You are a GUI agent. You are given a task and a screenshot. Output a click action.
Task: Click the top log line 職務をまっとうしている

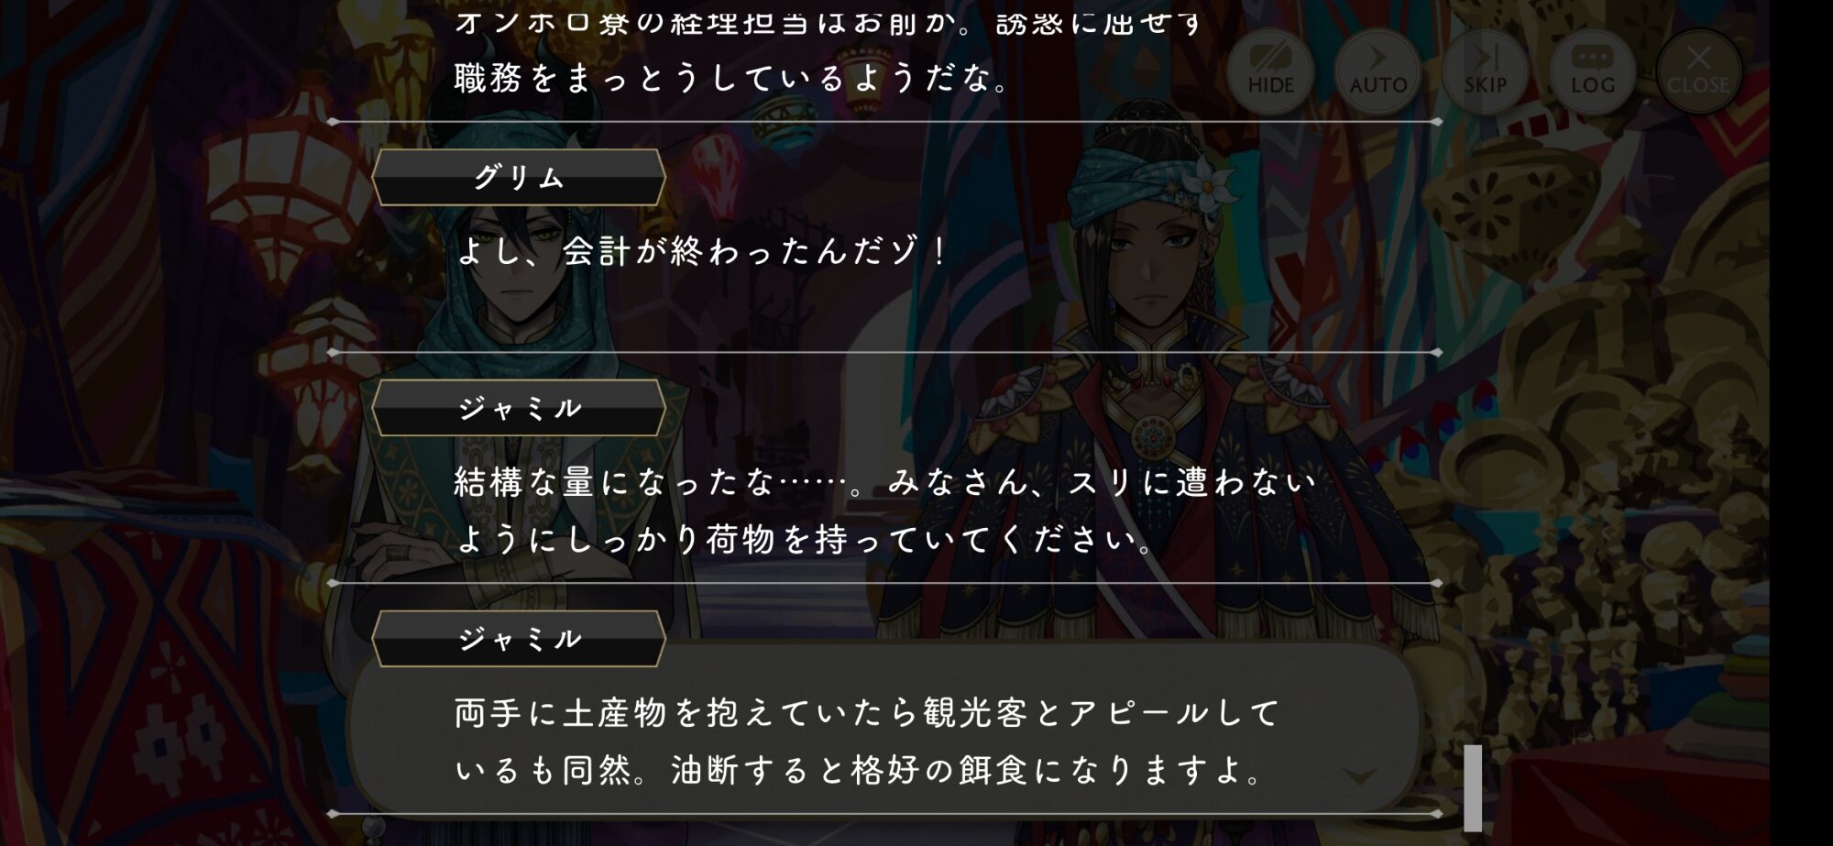click(x=731, y=79)
